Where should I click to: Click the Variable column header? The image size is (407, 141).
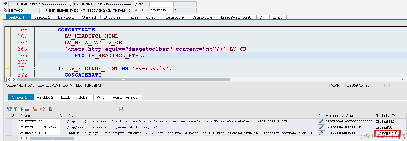point(39,115)
